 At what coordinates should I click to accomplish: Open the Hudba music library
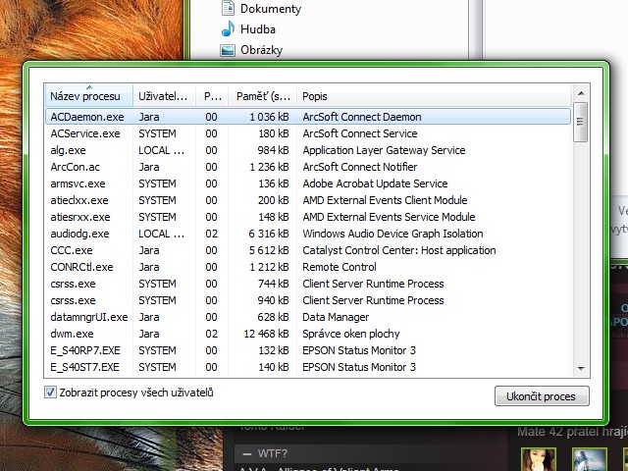248,29
